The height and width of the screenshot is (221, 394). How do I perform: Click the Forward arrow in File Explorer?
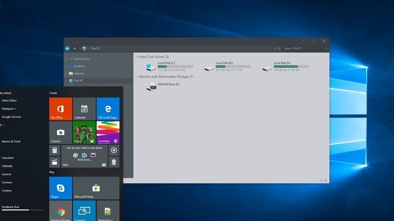tap(74, 48)
